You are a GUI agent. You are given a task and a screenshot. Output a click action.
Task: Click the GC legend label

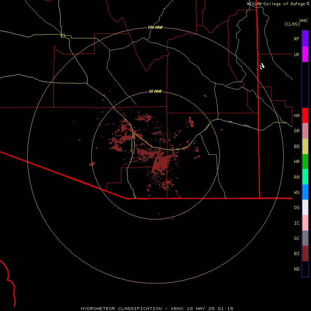point(296,238)
